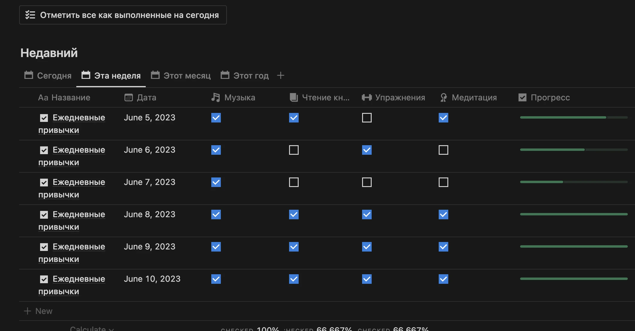
Task: Uncheck Медитация for June 10, 2023
Action: (x=443, y=279)
